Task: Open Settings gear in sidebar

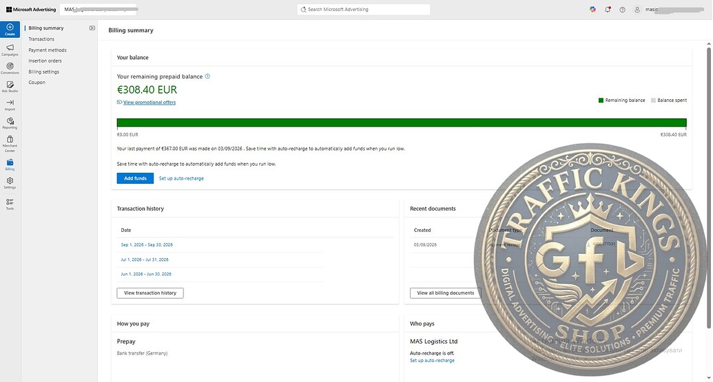Action: 10,181
